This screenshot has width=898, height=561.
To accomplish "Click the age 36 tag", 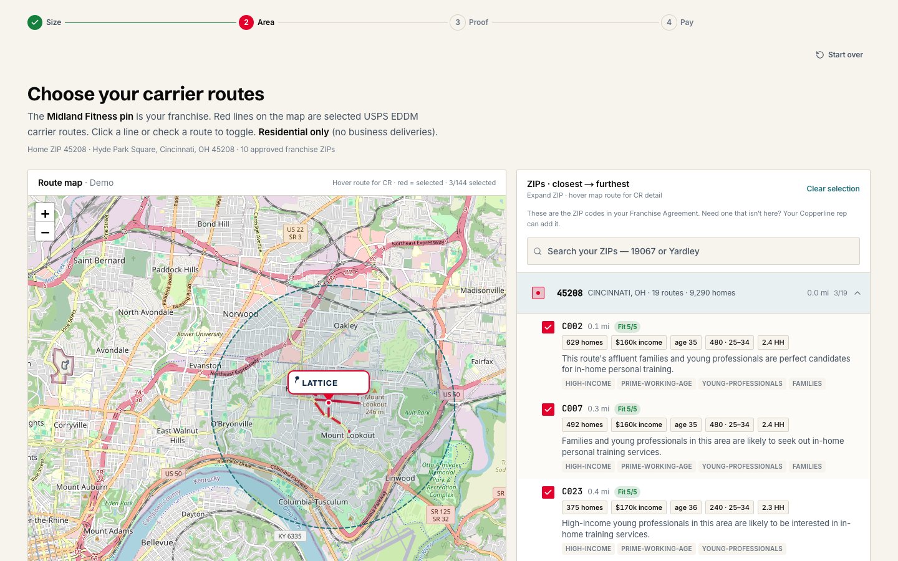I will coord(686,507).
